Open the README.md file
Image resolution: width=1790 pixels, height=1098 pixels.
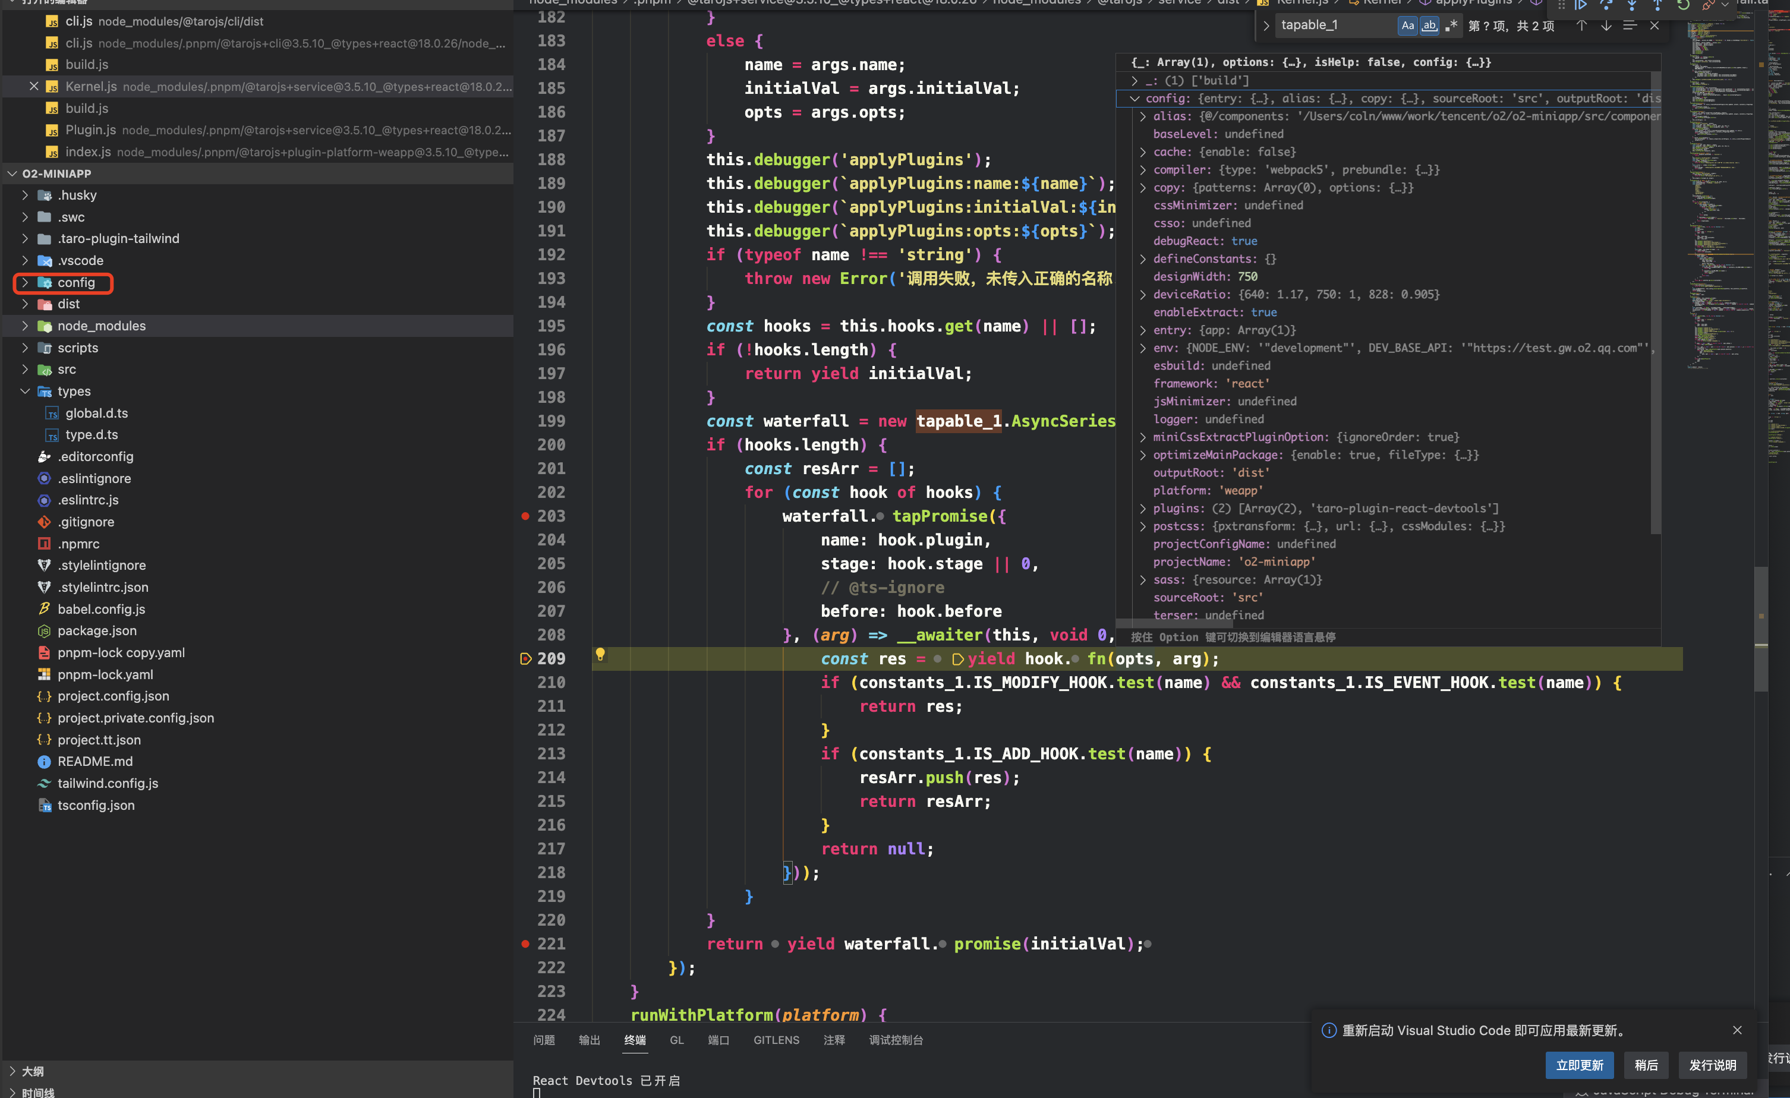[x=94, y=762]
